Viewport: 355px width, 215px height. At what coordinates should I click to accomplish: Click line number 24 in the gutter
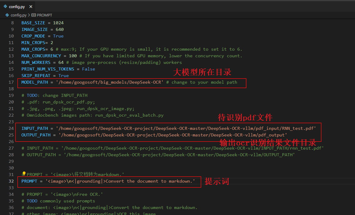[x=11, y=129]
